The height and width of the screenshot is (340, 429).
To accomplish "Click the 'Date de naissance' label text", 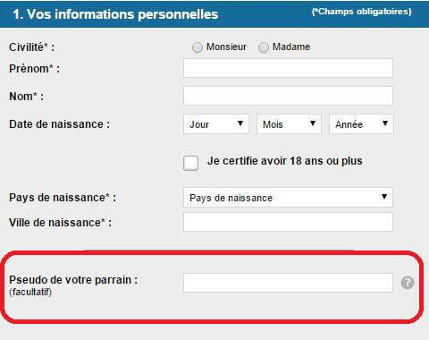I will pos(60,124).
